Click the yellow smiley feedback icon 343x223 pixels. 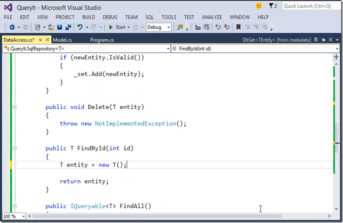tap(259, 6)
